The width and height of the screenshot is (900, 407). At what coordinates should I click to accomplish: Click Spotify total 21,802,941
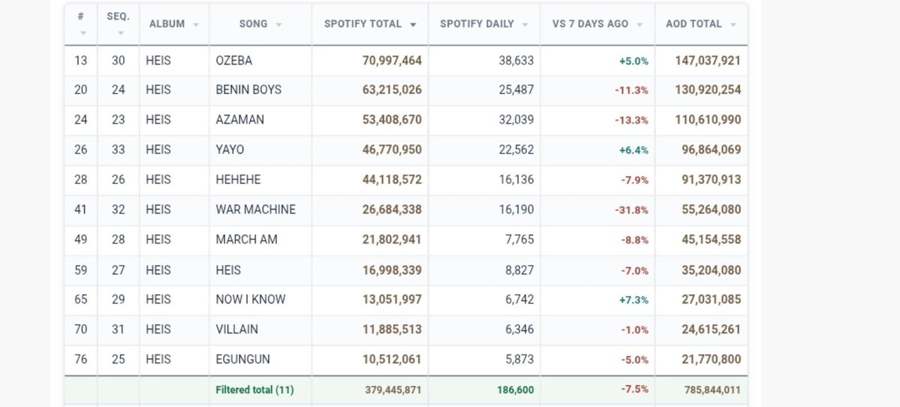[x=392, y=239]
